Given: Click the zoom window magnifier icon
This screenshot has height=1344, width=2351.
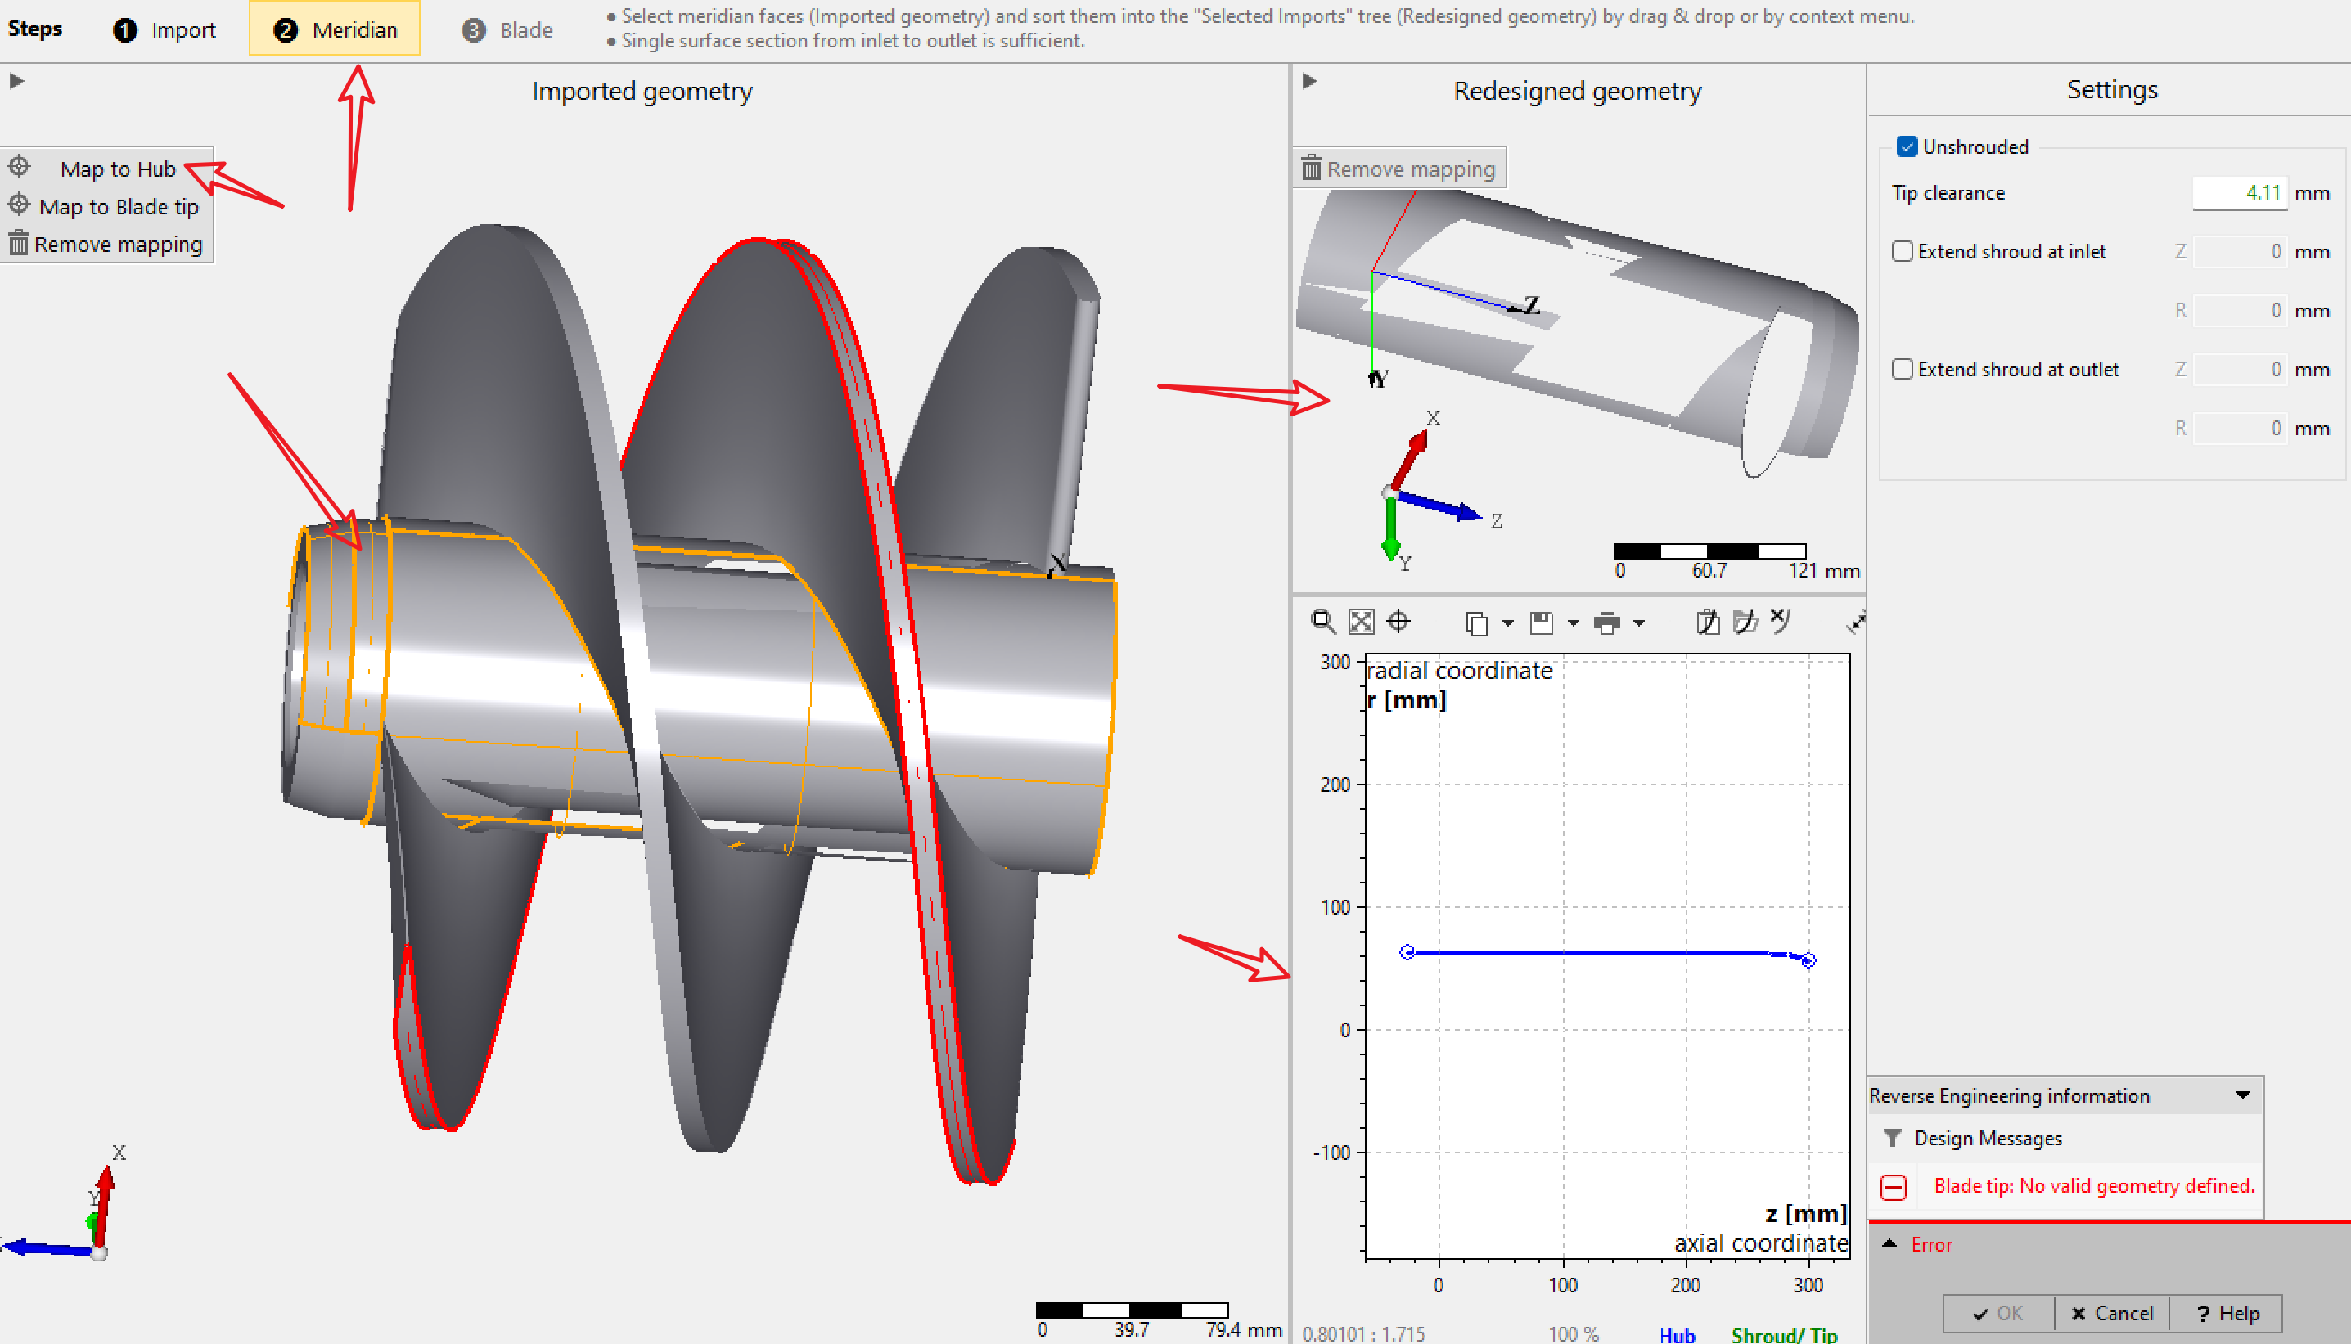Looking at the screenshot, I should 1322,623.
